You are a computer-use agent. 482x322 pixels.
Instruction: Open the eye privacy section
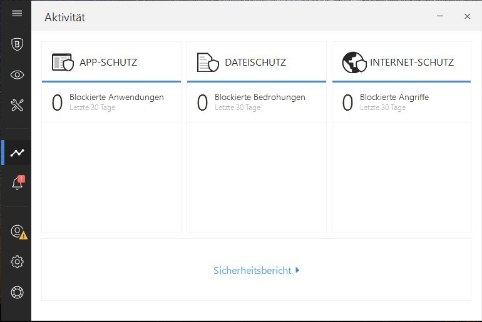click(17, 74)
